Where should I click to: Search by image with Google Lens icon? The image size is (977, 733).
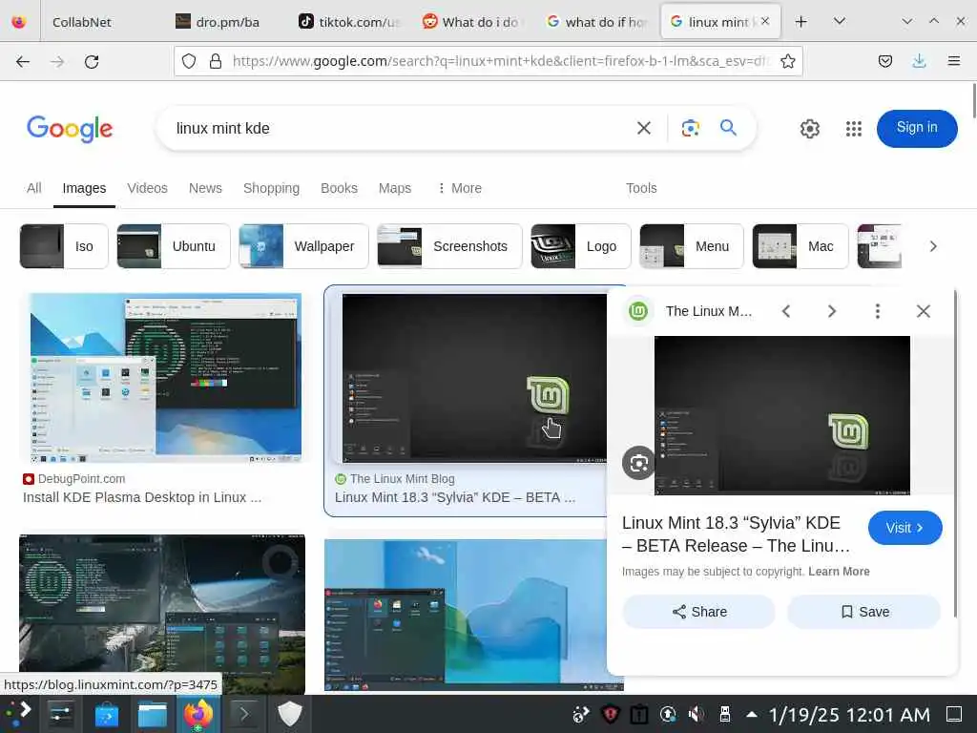tap(691, 129)
